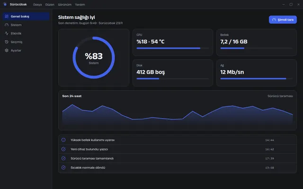This screenshot has width=303, height=189.
Task: Click the info icon beside memory warning
Action: [x=63, y=140]
